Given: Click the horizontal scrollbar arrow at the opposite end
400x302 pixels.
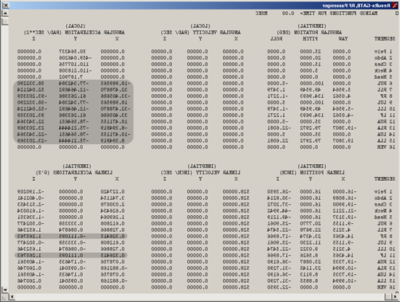Looking at the screenshot, I should tap(394, 296).
